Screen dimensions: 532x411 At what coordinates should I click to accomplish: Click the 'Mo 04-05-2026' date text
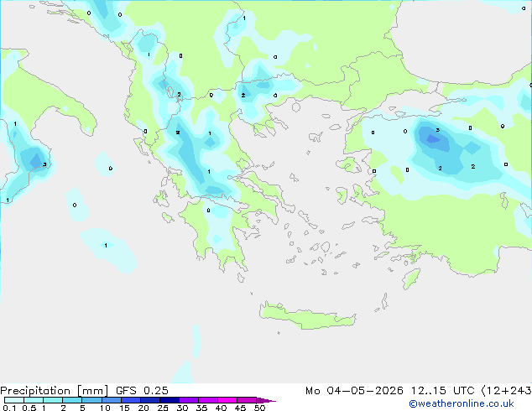[x=354, y=391]
